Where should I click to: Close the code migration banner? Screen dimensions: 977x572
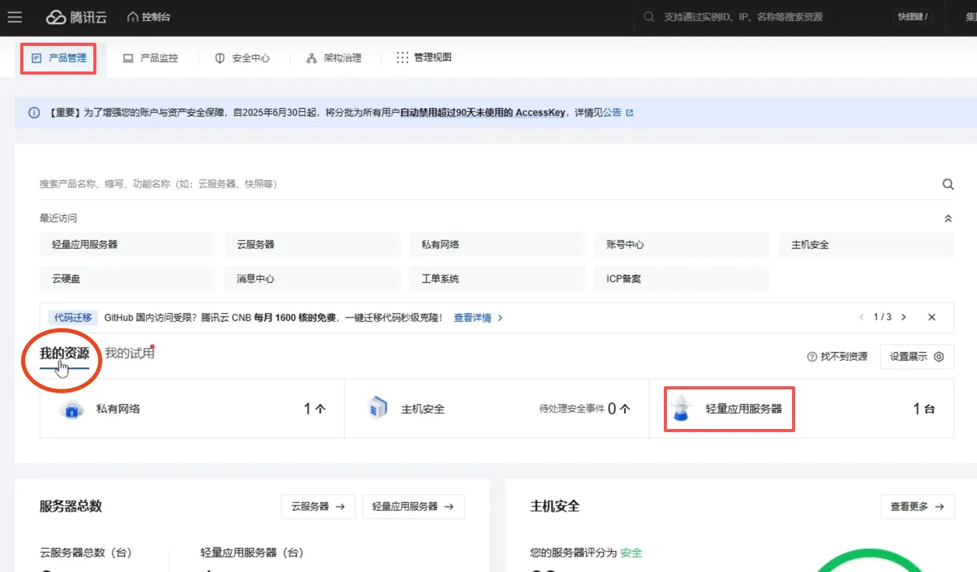pos(932,317)
